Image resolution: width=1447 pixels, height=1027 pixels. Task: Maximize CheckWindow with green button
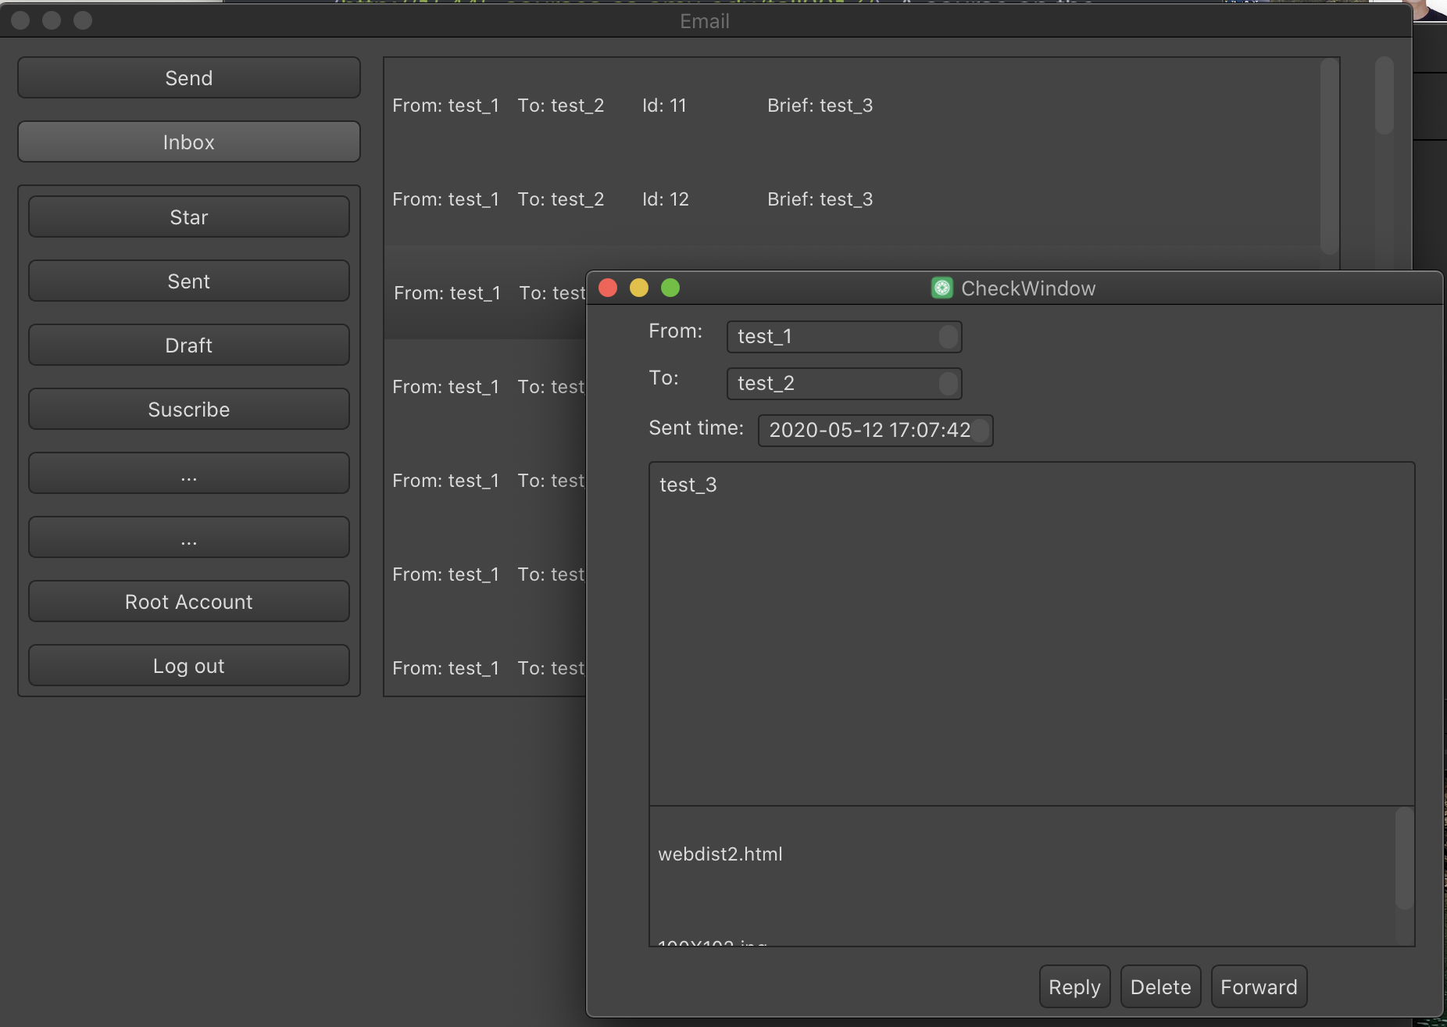coord(670,288)
